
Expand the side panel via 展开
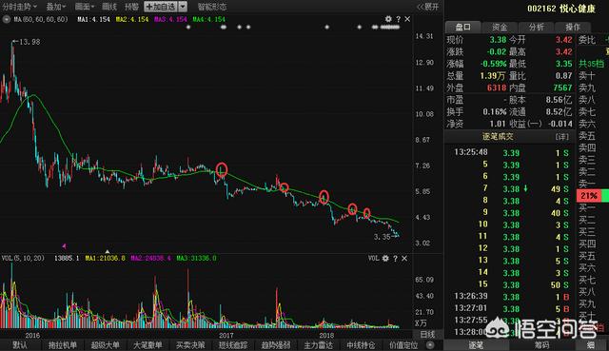tap(427, 7)
